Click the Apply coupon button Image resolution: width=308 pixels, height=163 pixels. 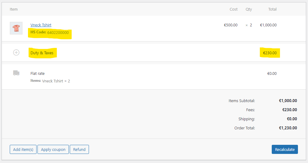pos(53,149)
